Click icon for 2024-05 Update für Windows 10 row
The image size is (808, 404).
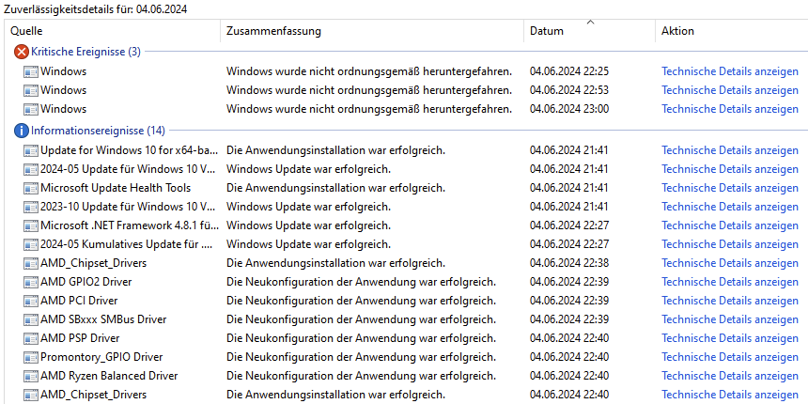pos(31,169)
